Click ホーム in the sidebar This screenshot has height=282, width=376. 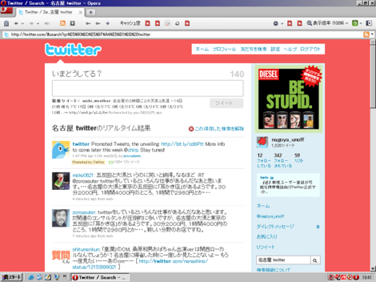[x=263, y=206]
